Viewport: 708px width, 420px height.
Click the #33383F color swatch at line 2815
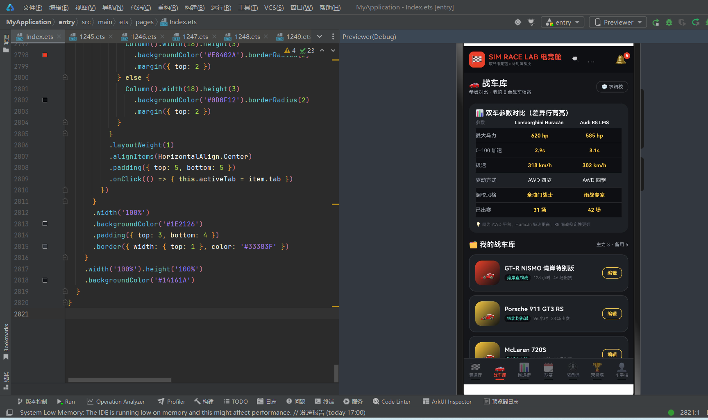(x=45, y=246)
